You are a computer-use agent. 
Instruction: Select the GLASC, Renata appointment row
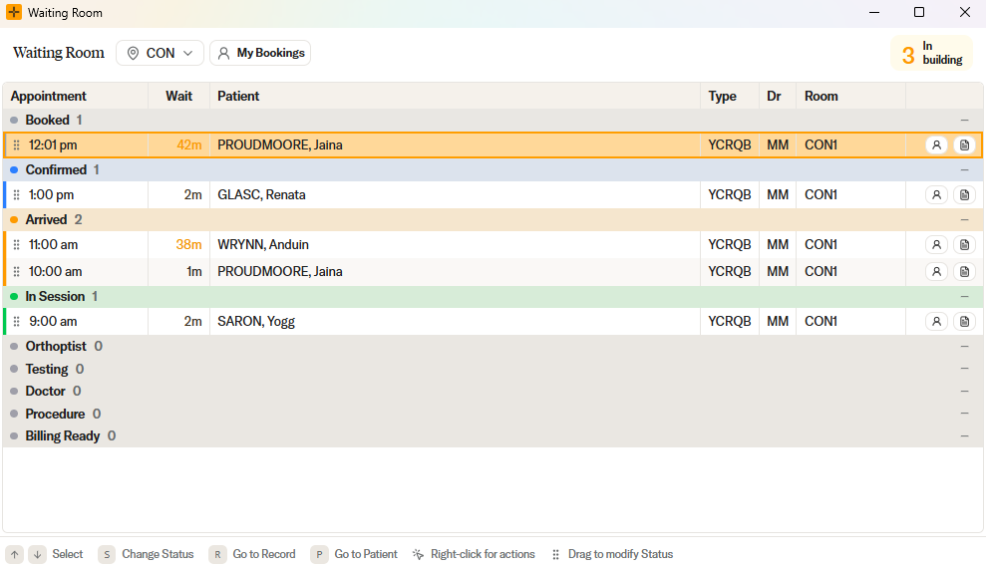click(493, 195)
